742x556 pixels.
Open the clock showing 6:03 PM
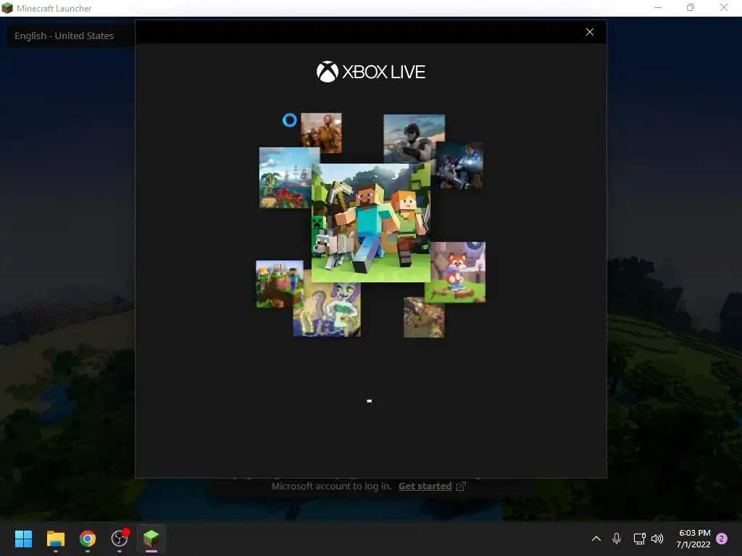[x=693, y=539]
